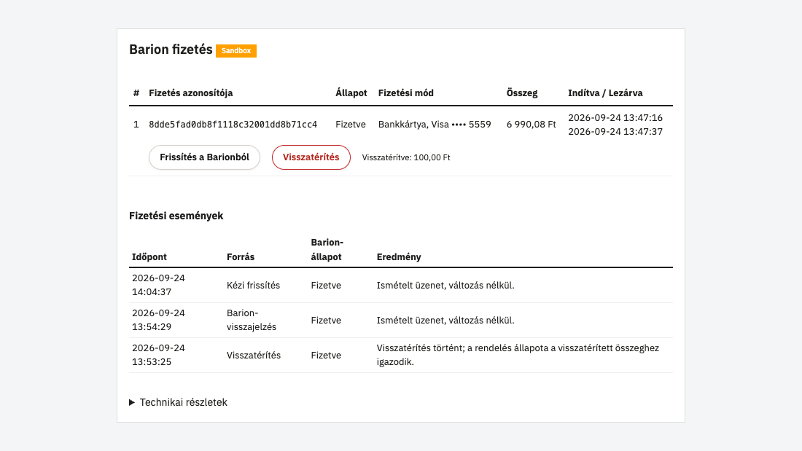The height and width of the screenshot is (451, 802).
Task: Expand the Technikai részletek section
Action: tap(178, 402)
